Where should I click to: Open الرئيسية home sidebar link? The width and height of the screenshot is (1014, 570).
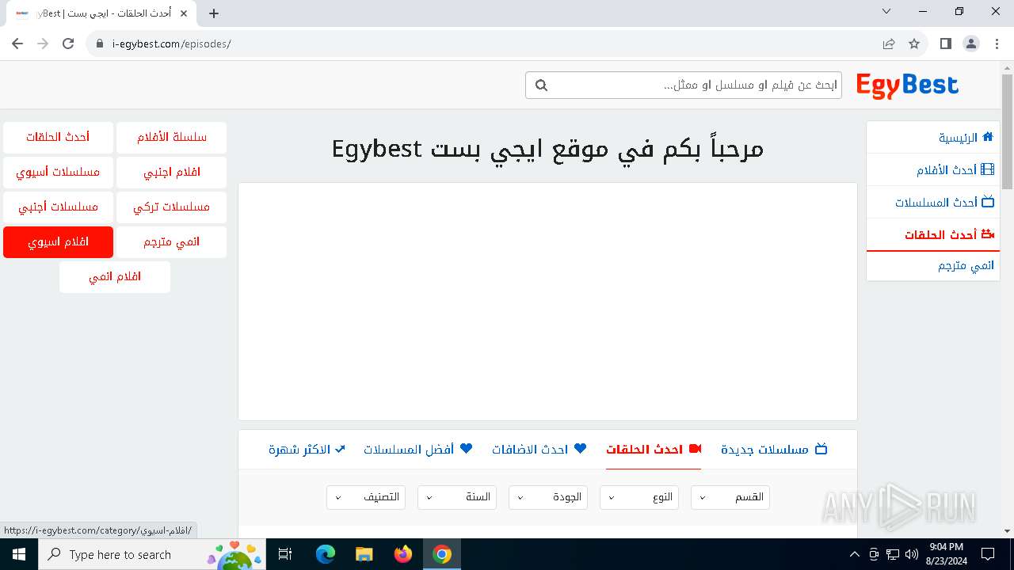tap(933, 138)
